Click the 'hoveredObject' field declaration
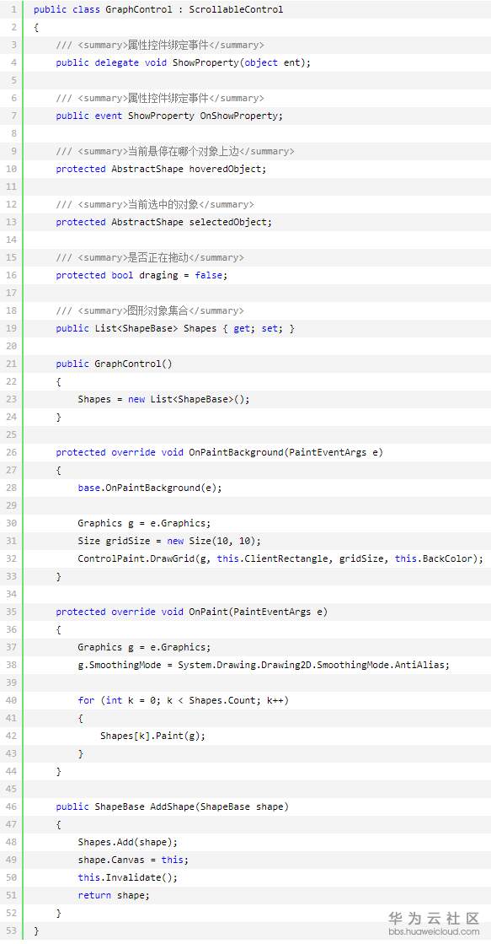Viewport: 491px width, 944px height. (161, 170)
